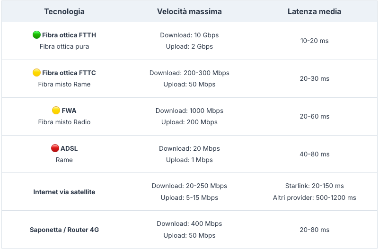Click the Starlink: 20-150 ms latency text
Screen dimensions: 379x249
[314, 186]
